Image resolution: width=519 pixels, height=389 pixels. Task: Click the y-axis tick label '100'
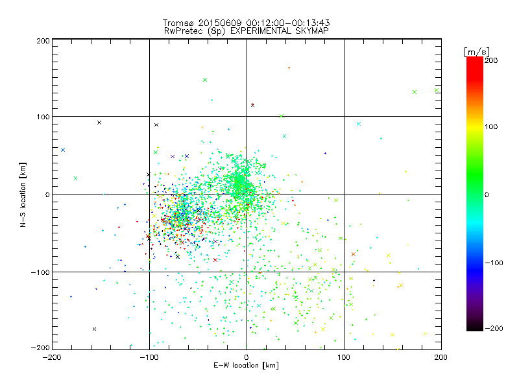pos(43,117)
